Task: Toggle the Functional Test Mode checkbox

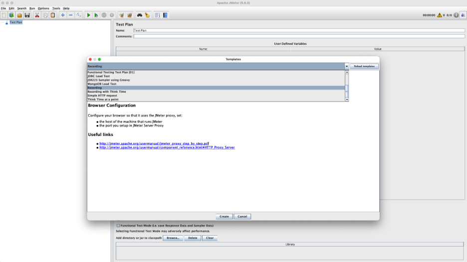Action: click(118, 226)
